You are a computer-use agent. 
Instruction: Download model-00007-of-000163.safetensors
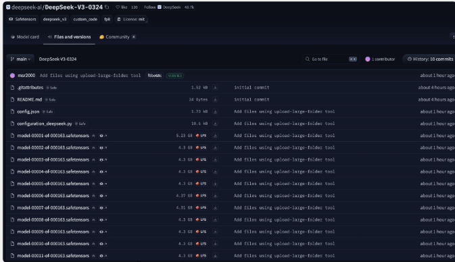click(x=215, y=208)
